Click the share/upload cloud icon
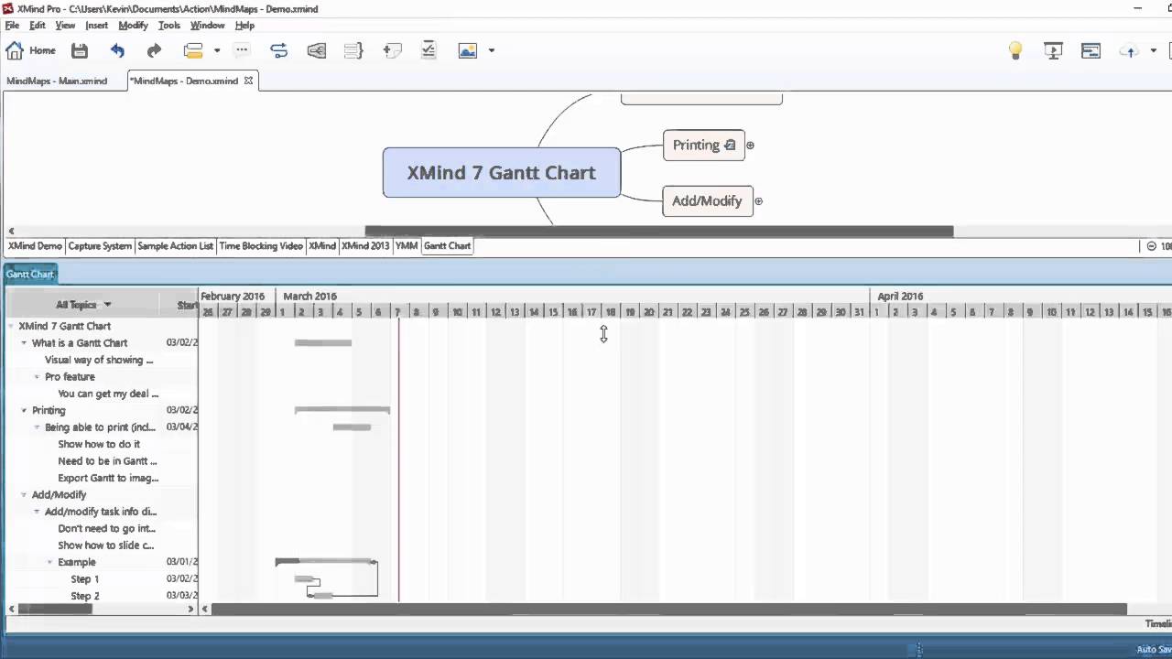This screenshot has height=659, width=1172. pos(1129,50)
